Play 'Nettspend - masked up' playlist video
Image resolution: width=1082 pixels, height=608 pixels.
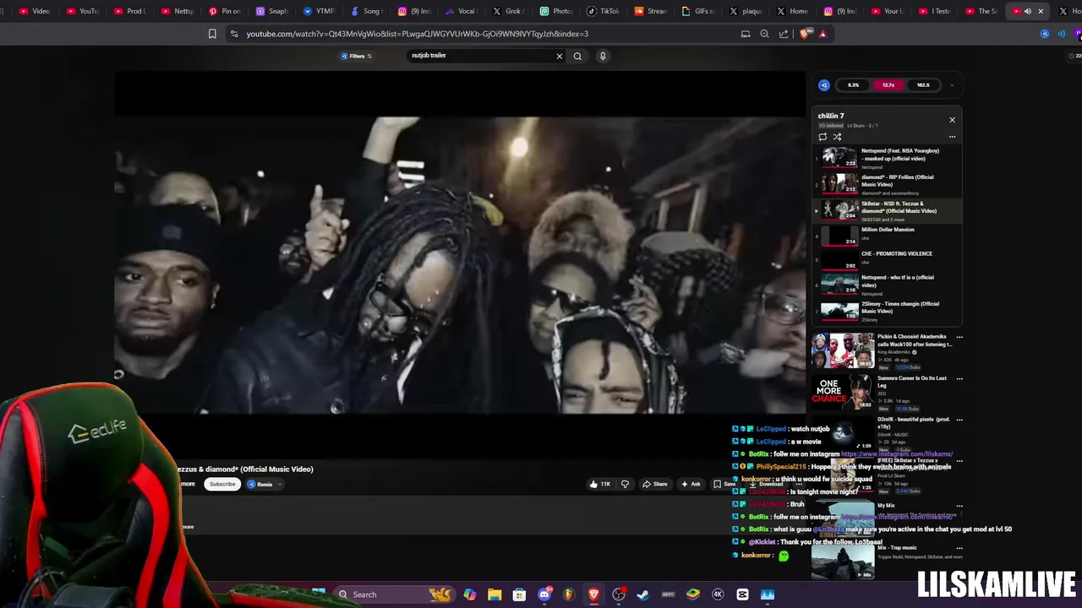[888, 158]
